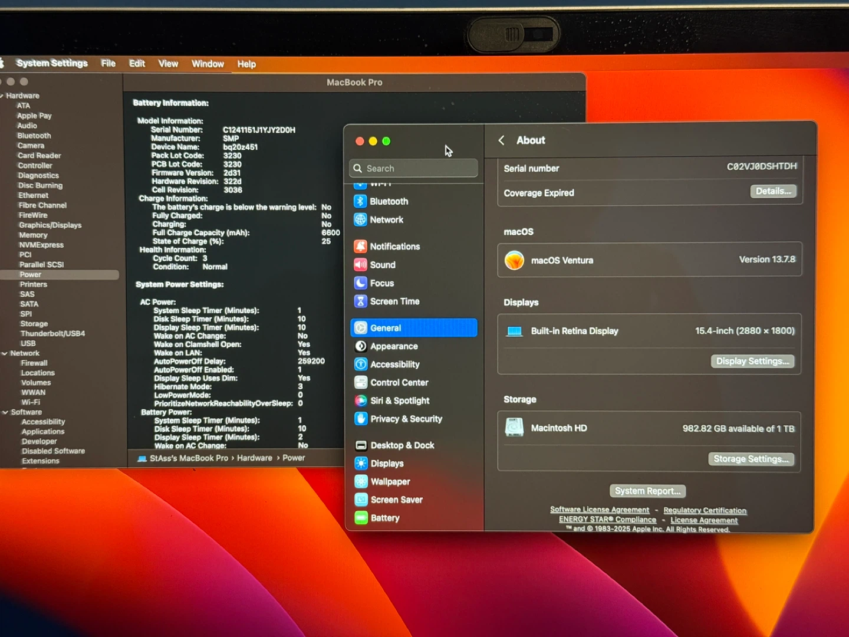Open Bluetooth settings icon in sidebar
This screenshot has height=637, width=849.
point(360,201)
